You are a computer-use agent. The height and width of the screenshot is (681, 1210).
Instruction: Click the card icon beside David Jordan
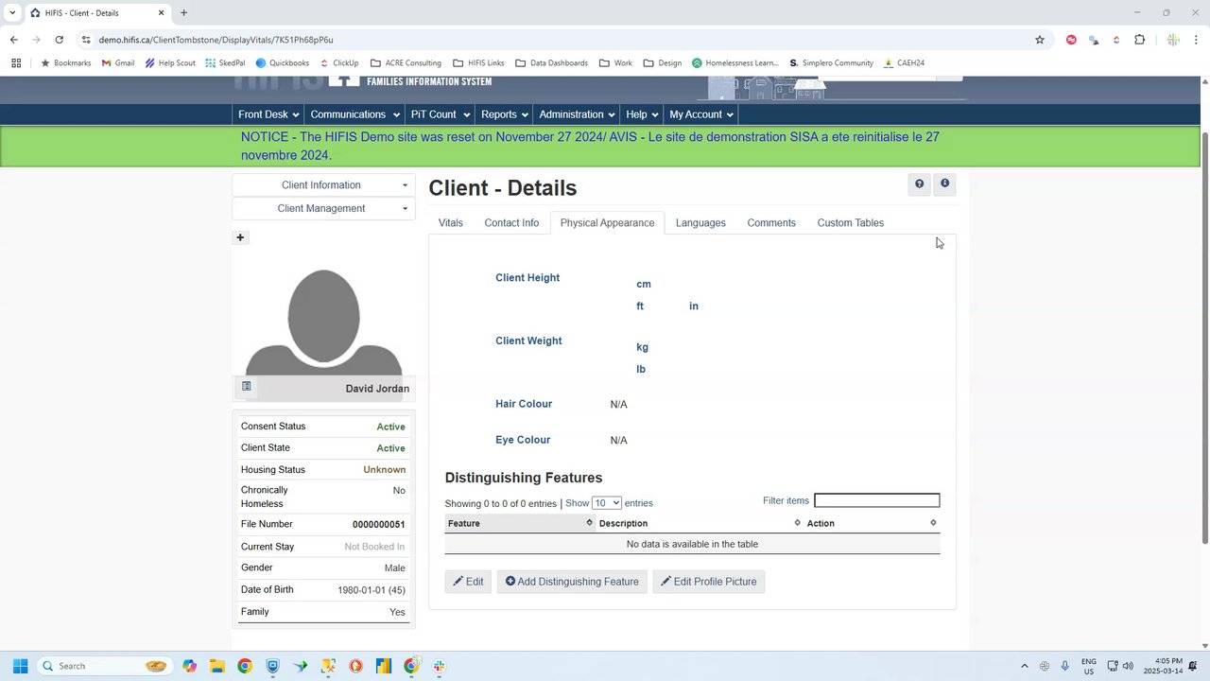pyautogui.click(x=247, y=387)
